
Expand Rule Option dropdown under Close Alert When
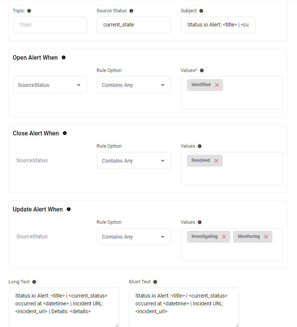pos(134,161)
